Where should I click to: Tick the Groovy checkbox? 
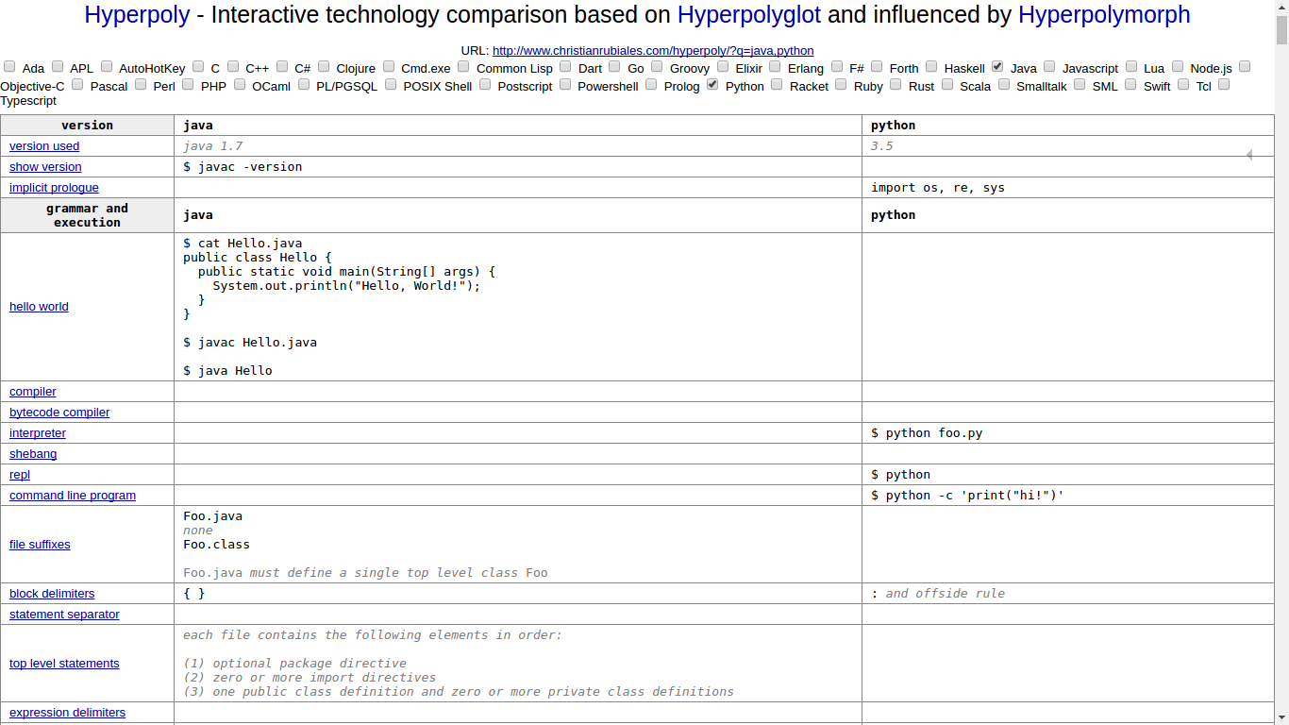(657, 66)
